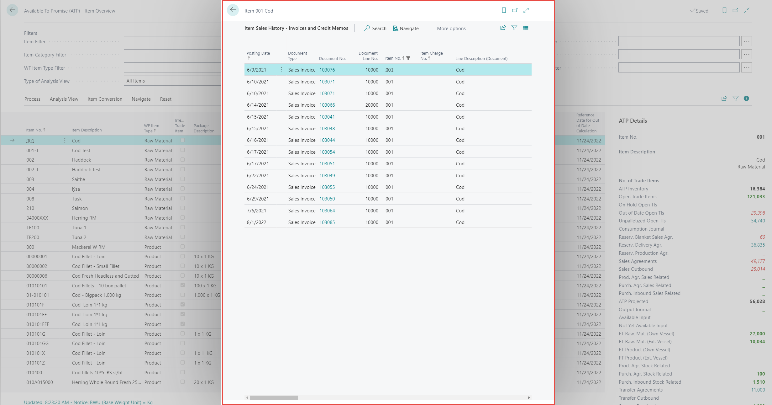Sort by Posting Date column header
The height and width of the screenshot is (405, 772).
pyautogui.click(x=258, y=53)
